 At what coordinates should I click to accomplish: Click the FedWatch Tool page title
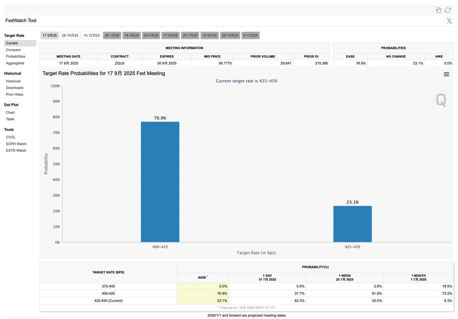tap(21, 21)
